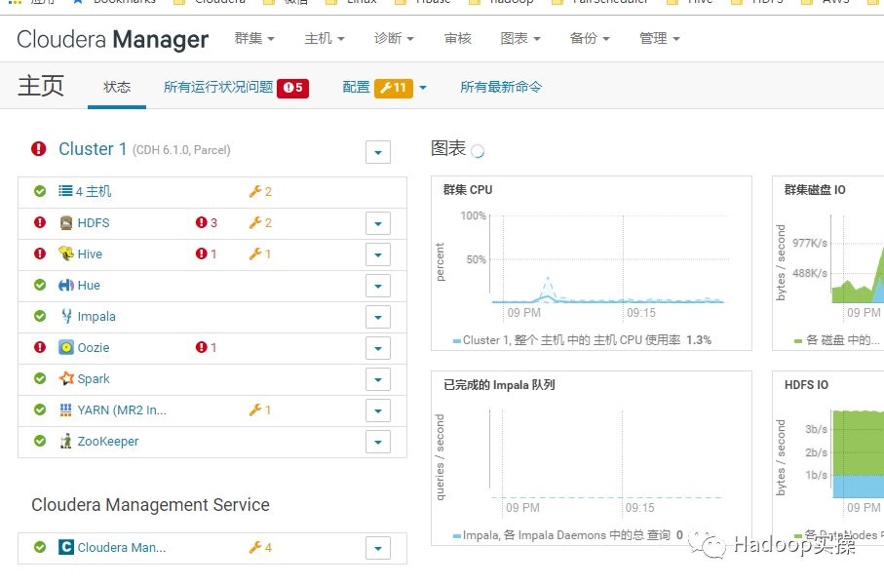
Task: Open the 所有最新命令 tab
Action: (x=501, y=87)
